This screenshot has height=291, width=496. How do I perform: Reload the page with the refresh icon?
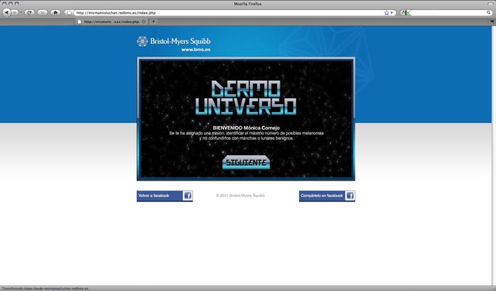30,13
